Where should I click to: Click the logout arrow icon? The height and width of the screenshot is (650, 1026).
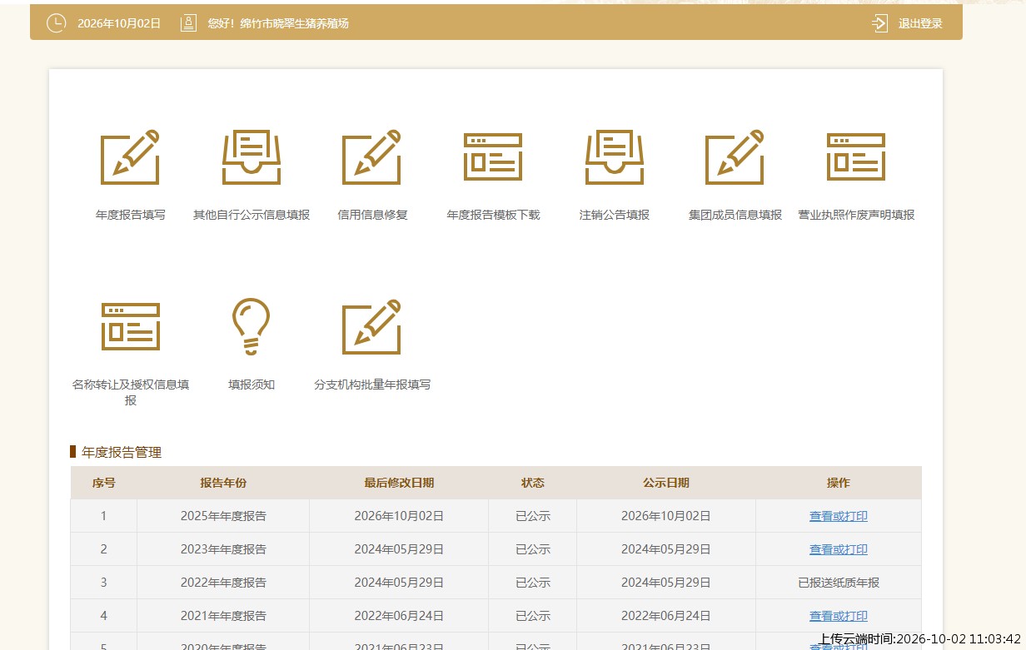[879, 23]
